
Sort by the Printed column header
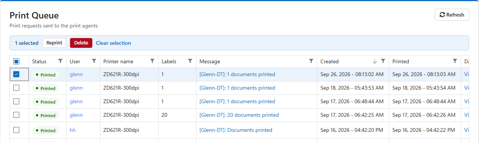point(401,61)
